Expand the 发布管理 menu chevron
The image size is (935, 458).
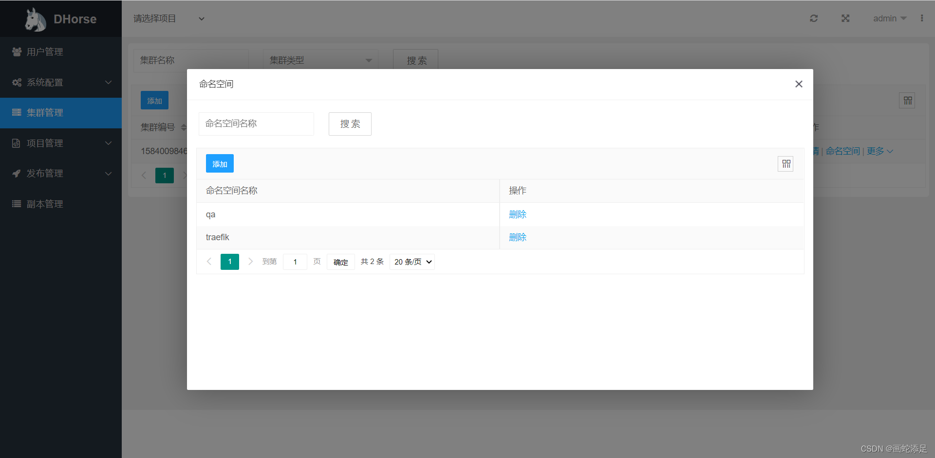click(x=108, y=173)
